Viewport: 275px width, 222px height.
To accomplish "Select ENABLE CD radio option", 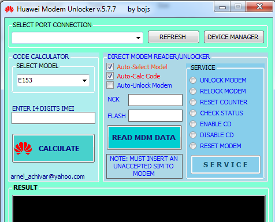I will tap(193, 124).
